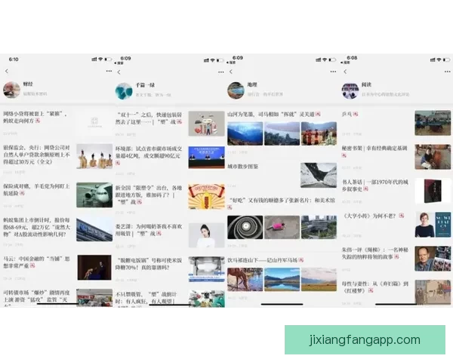Screen dimensions: 453x362
Task: Open the 秘密书架 article
Action: tap(374, 152)
